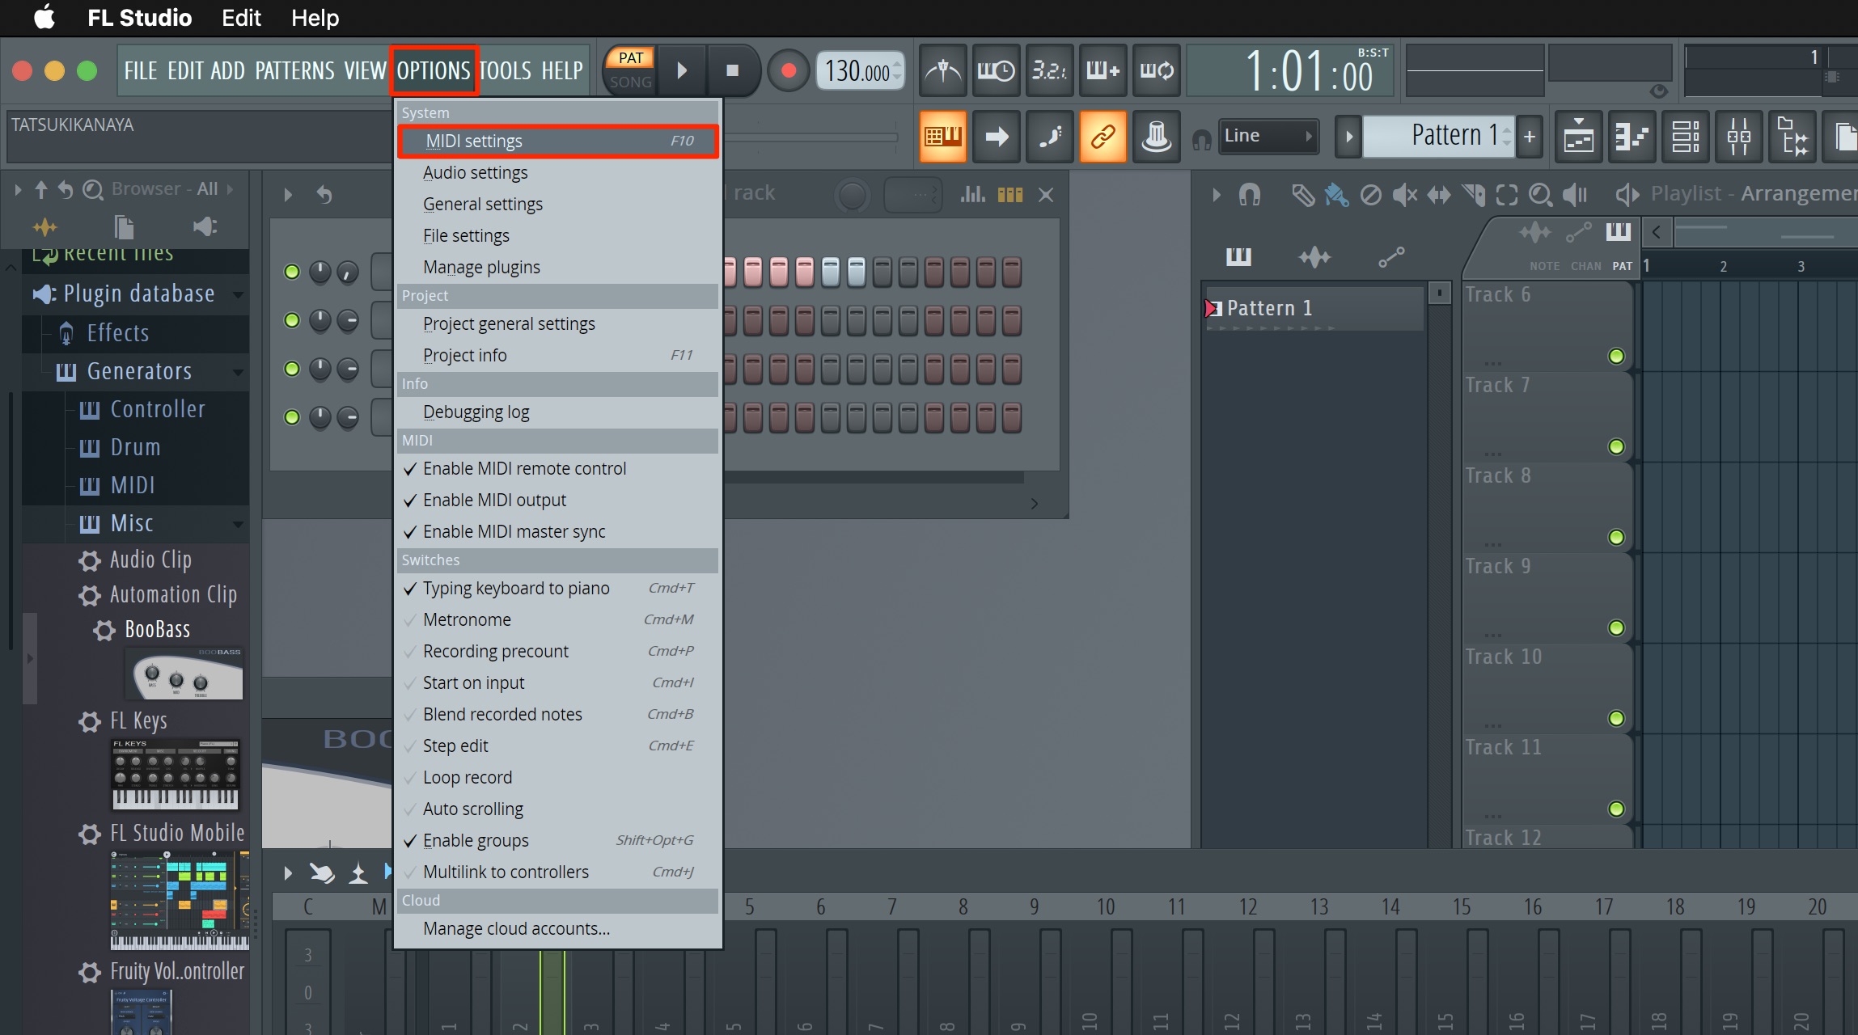Select the playlist Zoom tool
This screenshot has width=1858, height=1035.
pyautogui.click(x=1541, y=195)
